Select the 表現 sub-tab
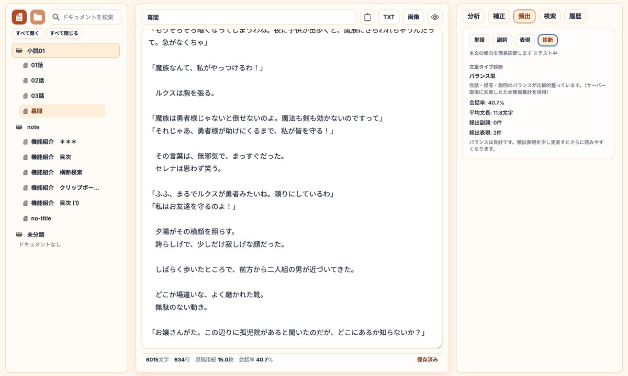This screenshot has height=376, width=628. pos(525,40)
